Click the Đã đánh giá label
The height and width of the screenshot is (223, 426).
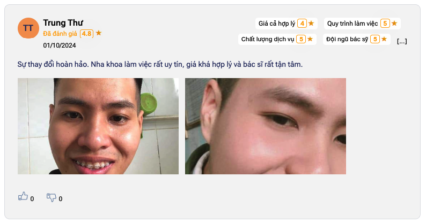point(60,34)
